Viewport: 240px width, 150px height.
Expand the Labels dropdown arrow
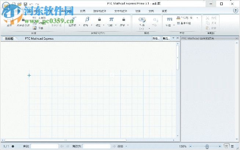coord(149,29)
